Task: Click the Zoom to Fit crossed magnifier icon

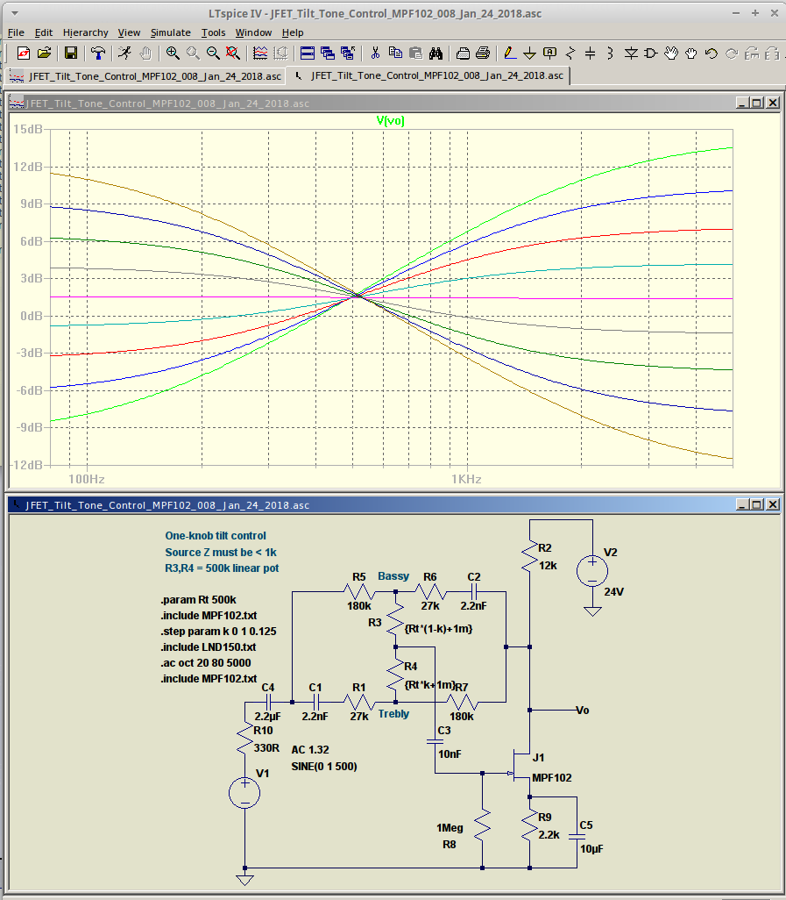Action: click(x=232, y=54)
